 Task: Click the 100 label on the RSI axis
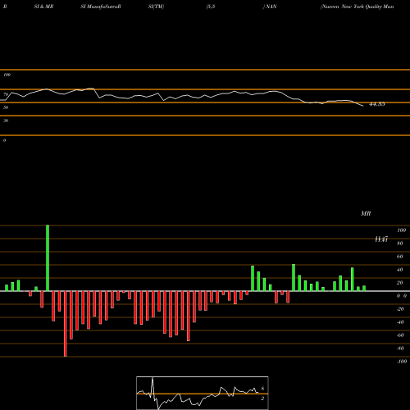click(7, 75)
